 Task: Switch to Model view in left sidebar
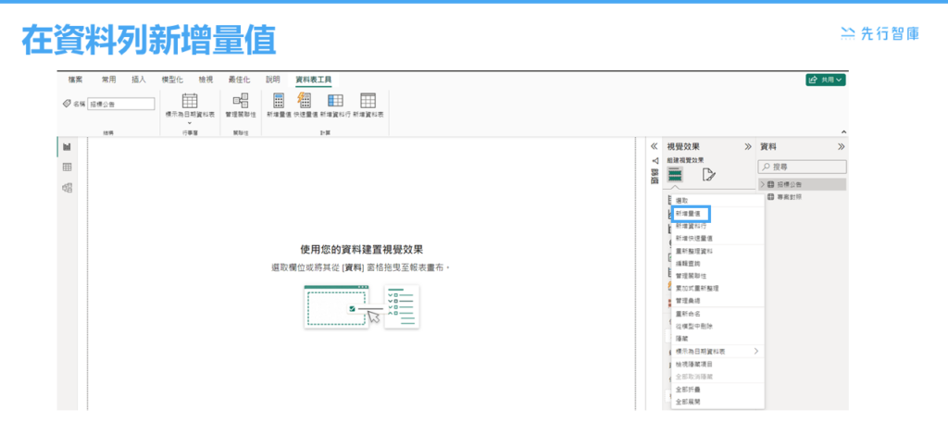[x=67, y=188]
